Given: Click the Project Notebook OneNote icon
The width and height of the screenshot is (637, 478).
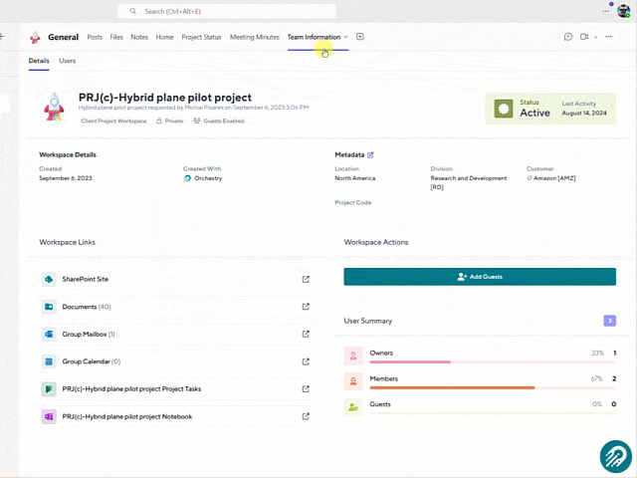Looking at the screenshot, I should pos(48,416).
